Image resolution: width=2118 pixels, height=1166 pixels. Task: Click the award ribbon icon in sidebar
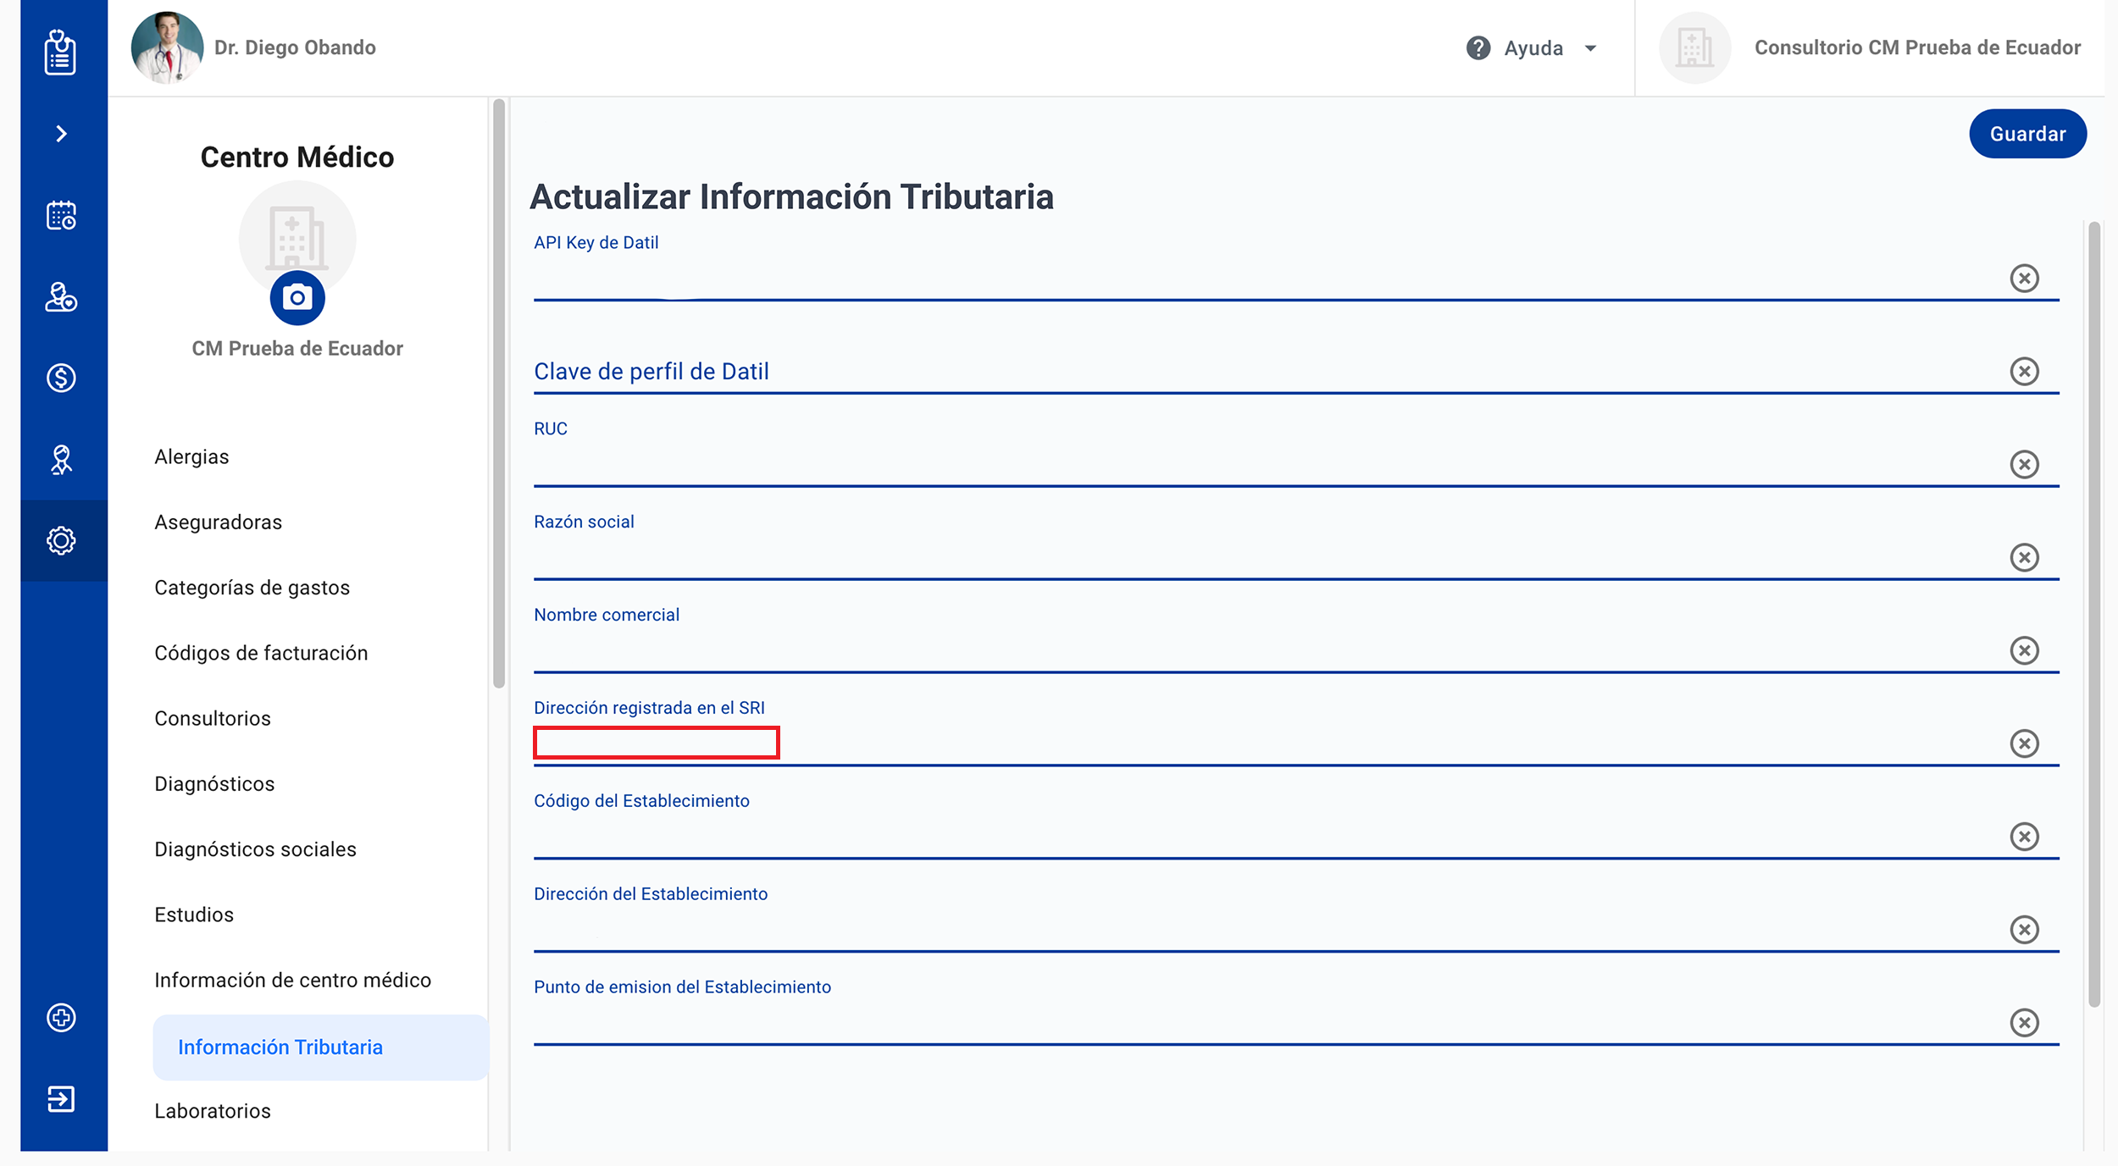pos(61,460)
